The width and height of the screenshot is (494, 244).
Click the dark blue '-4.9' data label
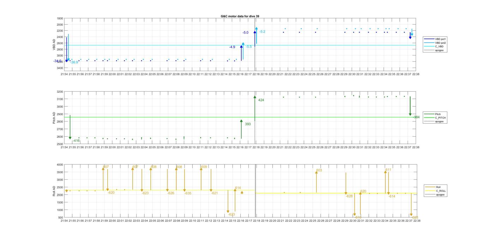pyautogui.click(x=232, y=47)
